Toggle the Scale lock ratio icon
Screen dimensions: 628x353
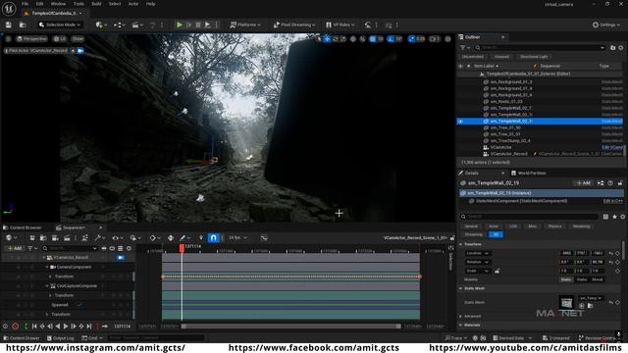tap(497, 271)
